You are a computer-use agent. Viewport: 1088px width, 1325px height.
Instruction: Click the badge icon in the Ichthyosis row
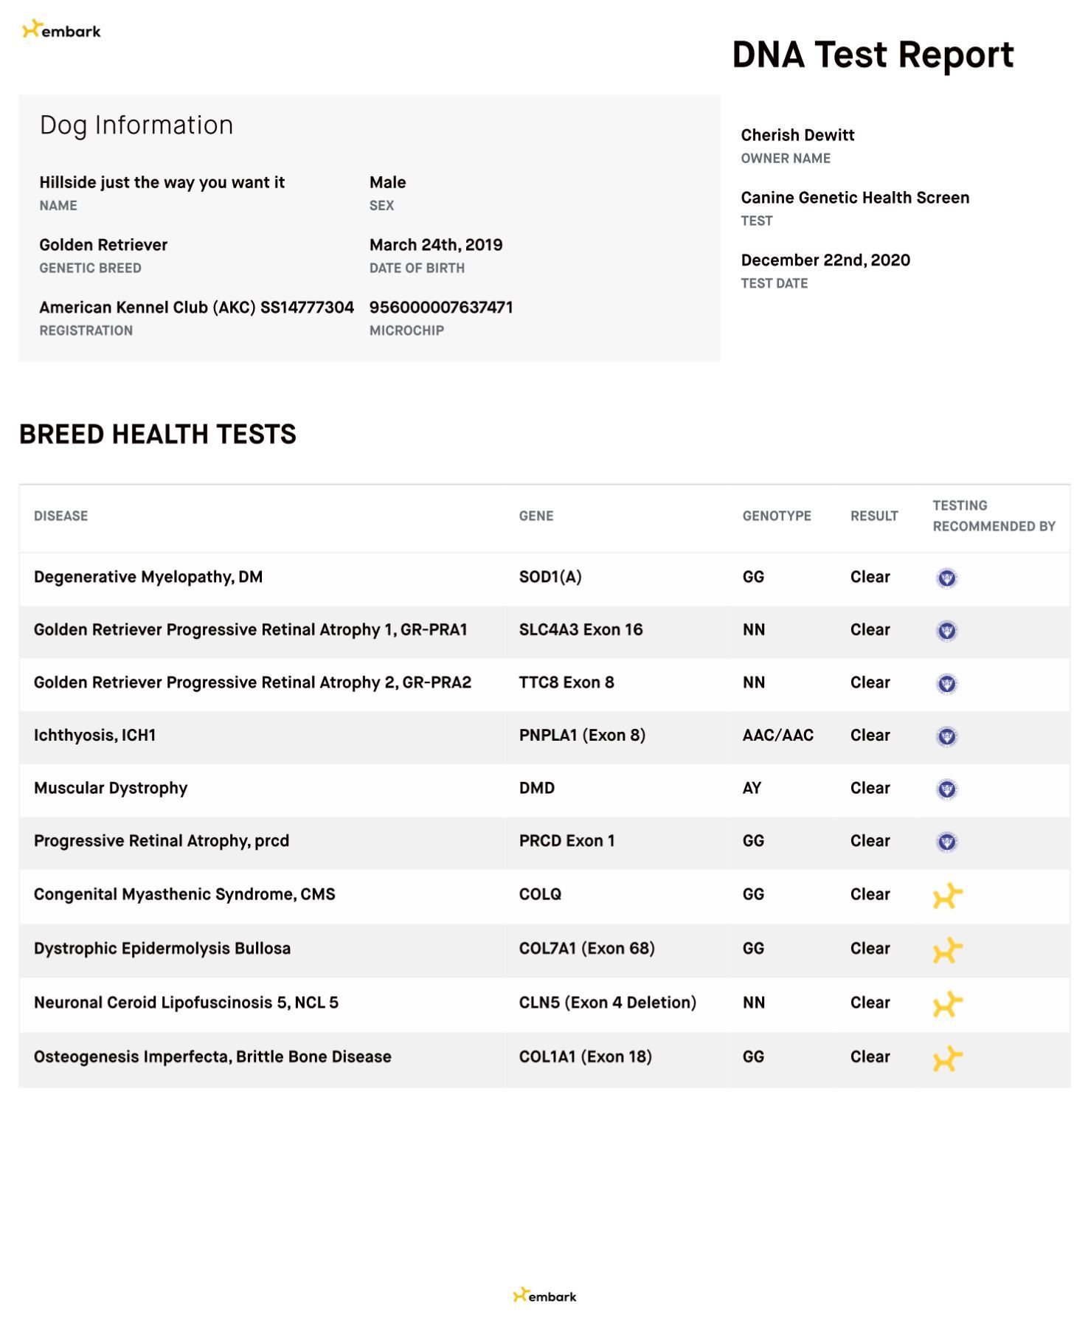tap(947, 736)
